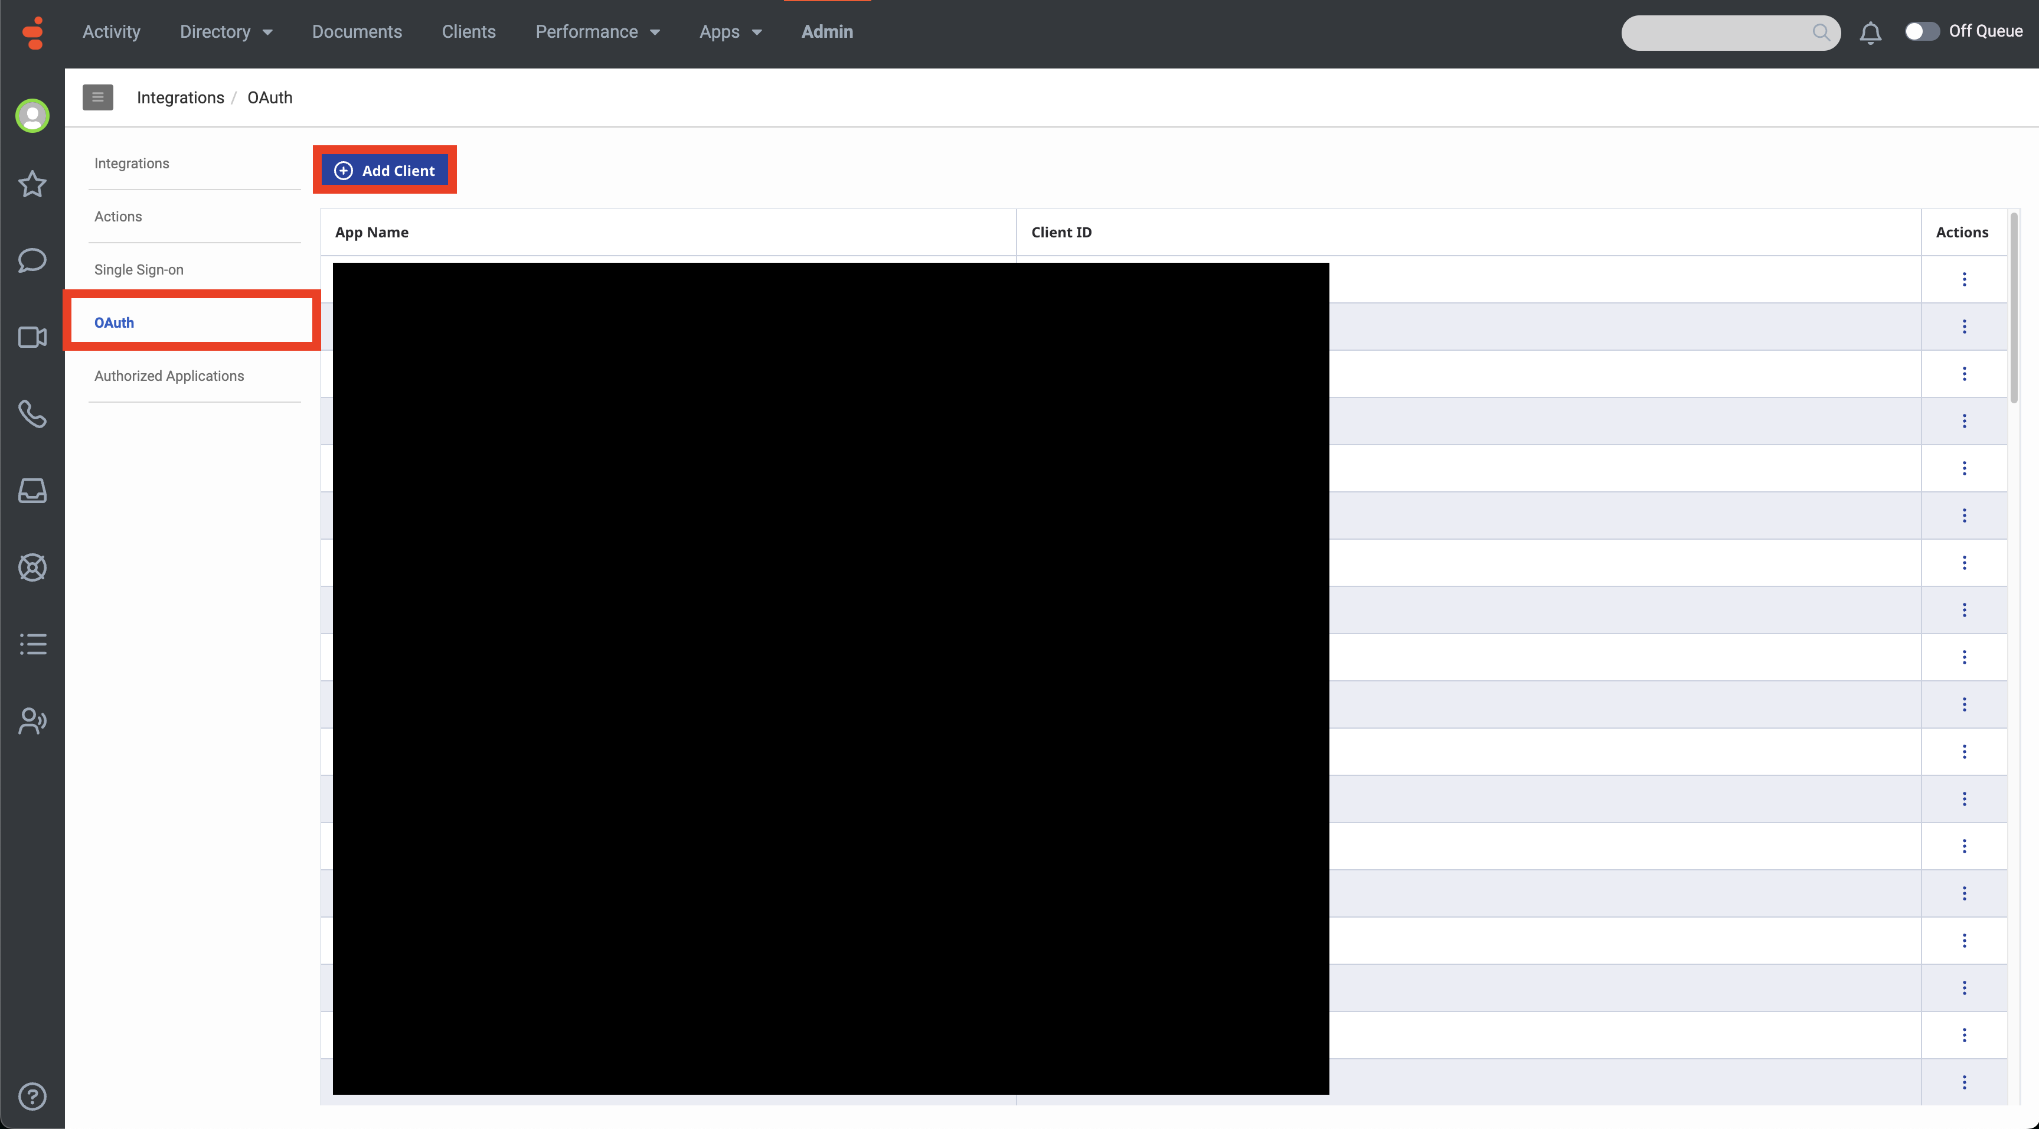Open the inbox icon in left sidebar
This screenshot has height=1129, width=2039.
pos(32,491)
